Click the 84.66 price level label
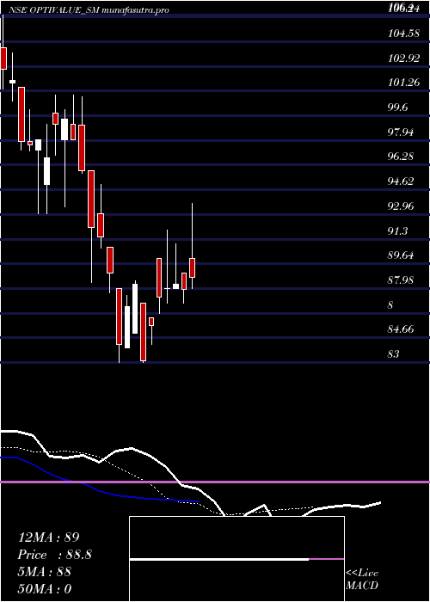The height and width of the screenshot is (602, 430). pyautogui.click(x=401, y=329)
